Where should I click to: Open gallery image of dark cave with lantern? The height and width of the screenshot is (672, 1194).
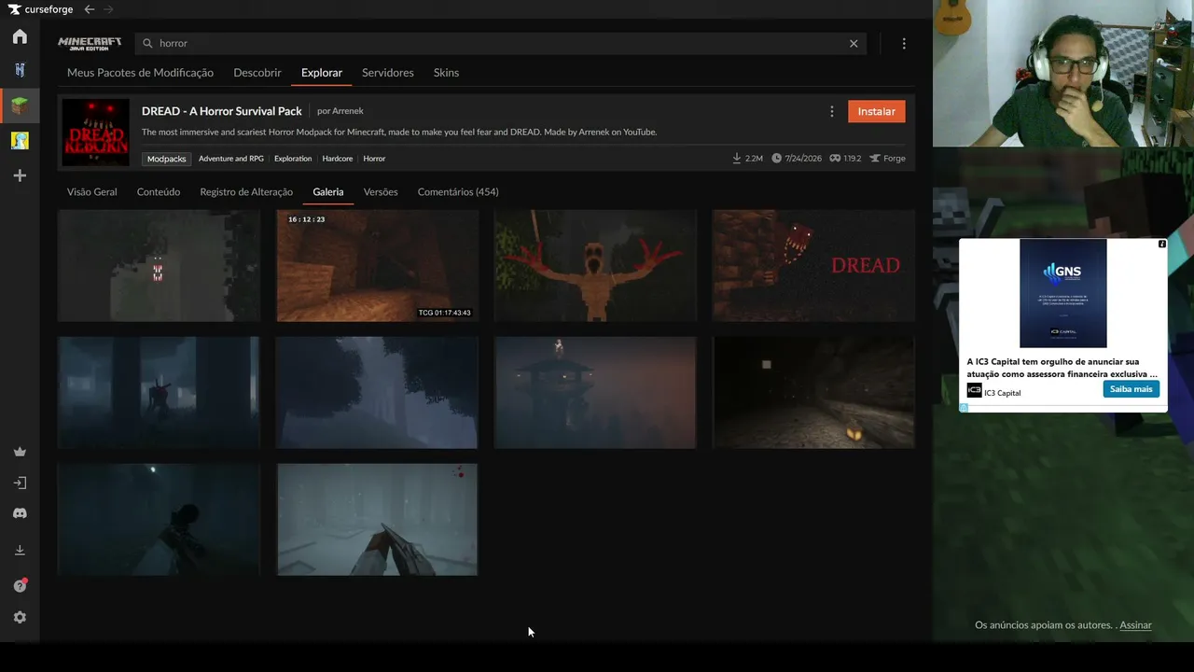coord(813,393)
